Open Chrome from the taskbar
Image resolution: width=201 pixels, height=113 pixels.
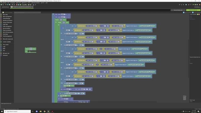coord(45,111)
